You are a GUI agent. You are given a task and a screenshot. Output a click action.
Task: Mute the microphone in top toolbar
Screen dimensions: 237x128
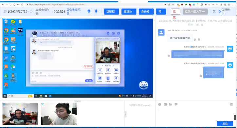(96, 11)
